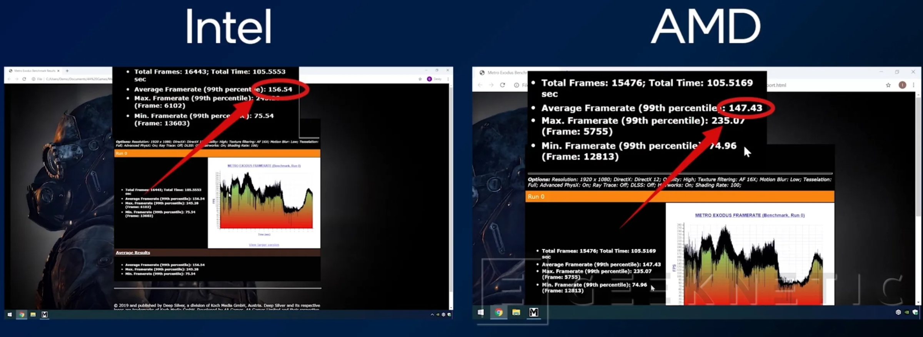Select Metro Exodus Benchmark Results tab, Intel window

click(x=34, y=71)
